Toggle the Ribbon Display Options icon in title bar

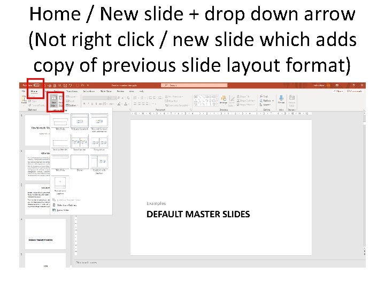click(337, 85)
